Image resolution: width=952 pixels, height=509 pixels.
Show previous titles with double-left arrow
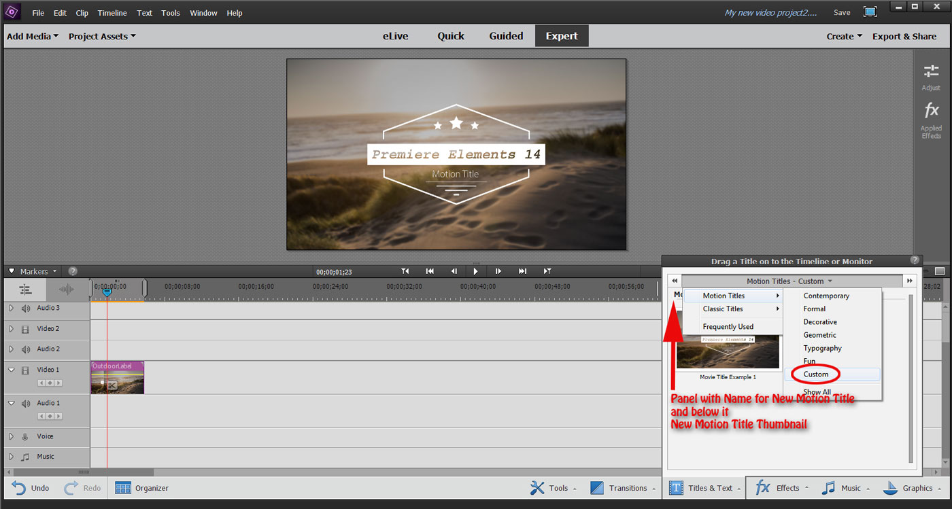tap(675, 281)
